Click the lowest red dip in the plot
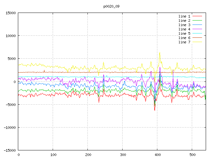 coord(154,110)
